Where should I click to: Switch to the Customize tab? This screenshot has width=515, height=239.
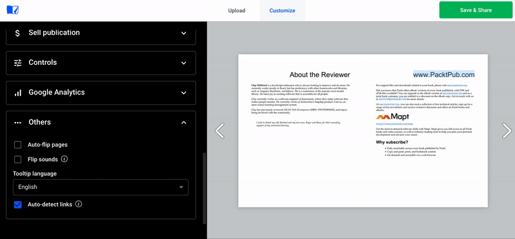(282, 10)
